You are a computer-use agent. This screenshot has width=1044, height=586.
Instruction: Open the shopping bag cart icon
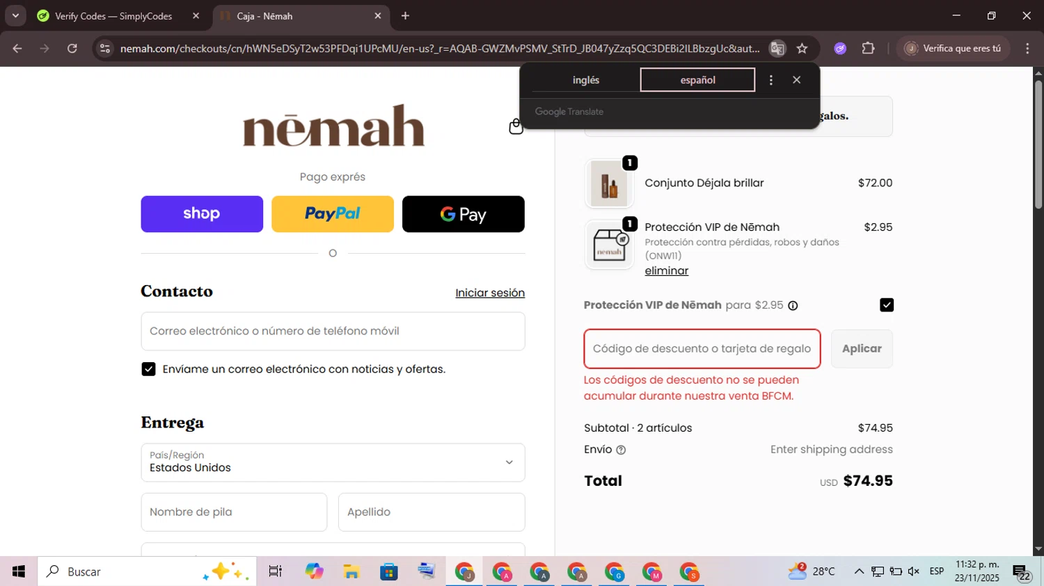tap(516, 127)
